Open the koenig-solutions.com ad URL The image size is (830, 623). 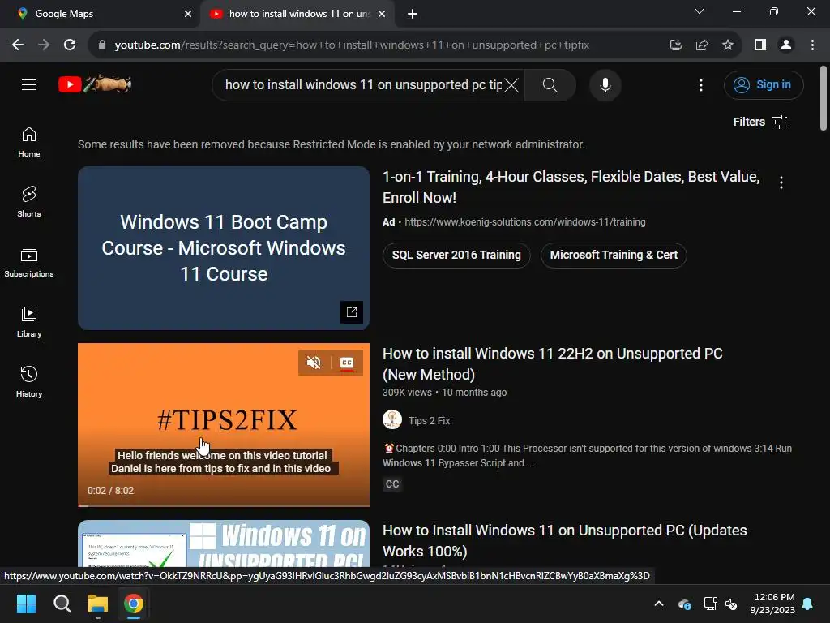(524, 222)
